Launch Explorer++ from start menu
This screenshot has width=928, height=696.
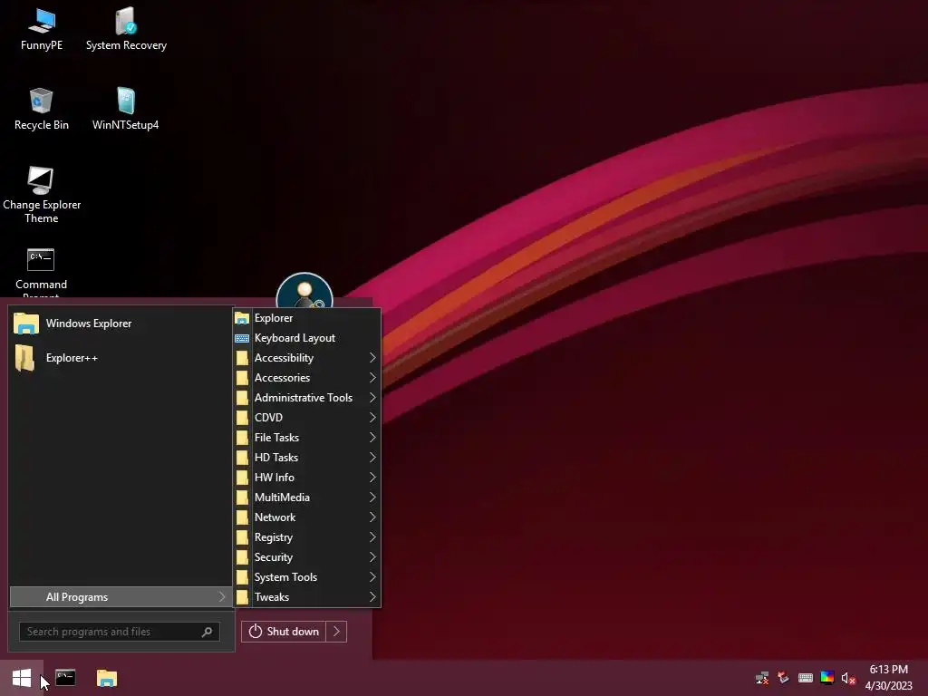click(121, 357)
